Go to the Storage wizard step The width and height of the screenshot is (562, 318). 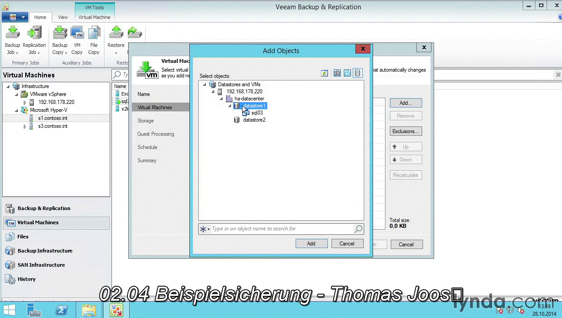(146, 121)
